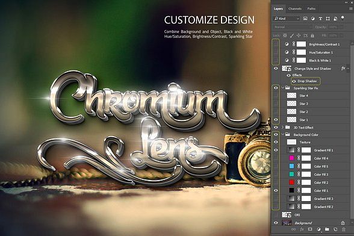Click the lock all padlock icon

(x=312, y=36)
